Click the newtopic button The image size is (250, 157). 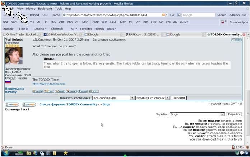[12, 105]
